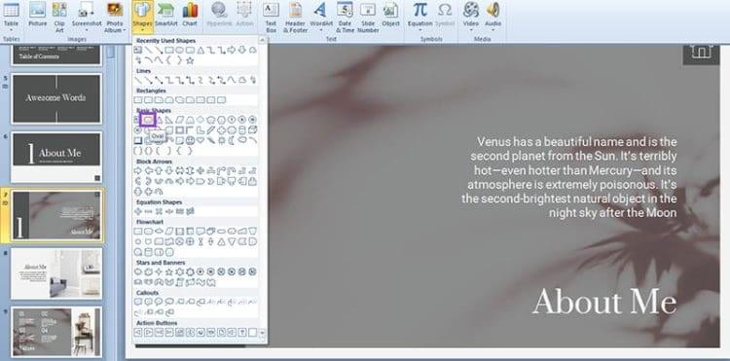Click the WordArt icon

pos(319,17)
